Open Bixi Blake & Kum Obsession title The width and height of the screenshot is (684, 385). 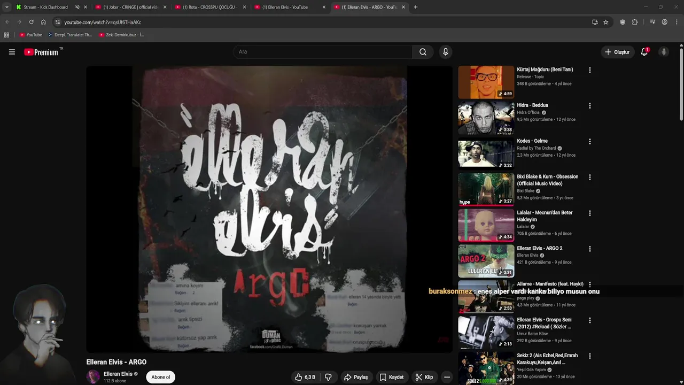547,180
